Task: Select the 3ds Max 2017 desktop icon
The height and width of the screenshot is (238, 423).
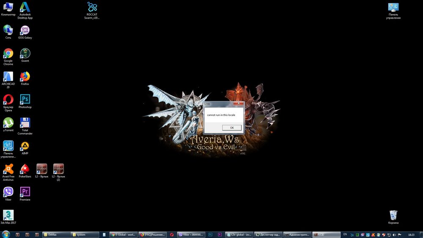Action: pyautogui.click(x=8, y=215)
